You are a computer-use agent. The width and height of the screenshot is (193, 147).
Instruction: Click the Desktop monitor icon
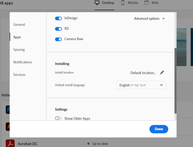97,3
